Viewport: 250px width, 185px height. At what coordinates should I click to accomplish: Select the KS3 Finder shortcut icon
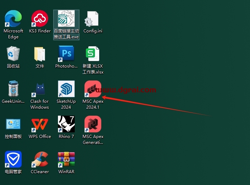(x=40, y=18)
